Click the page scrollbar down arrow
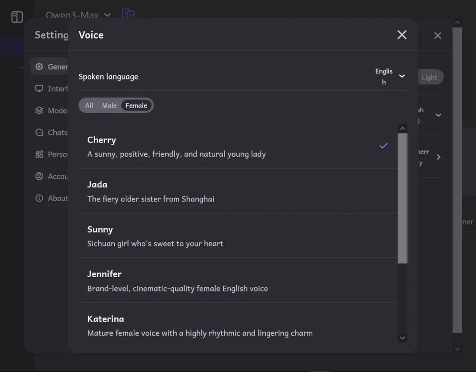Image resolution: width=476 pixels, height=372 pixels. click(x=457, y=349)
